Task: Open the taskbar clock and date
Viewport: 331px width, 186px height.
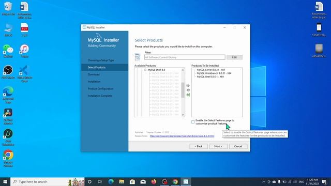Action: (x=312, y=181)
